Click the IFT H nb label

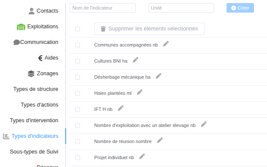103,109
